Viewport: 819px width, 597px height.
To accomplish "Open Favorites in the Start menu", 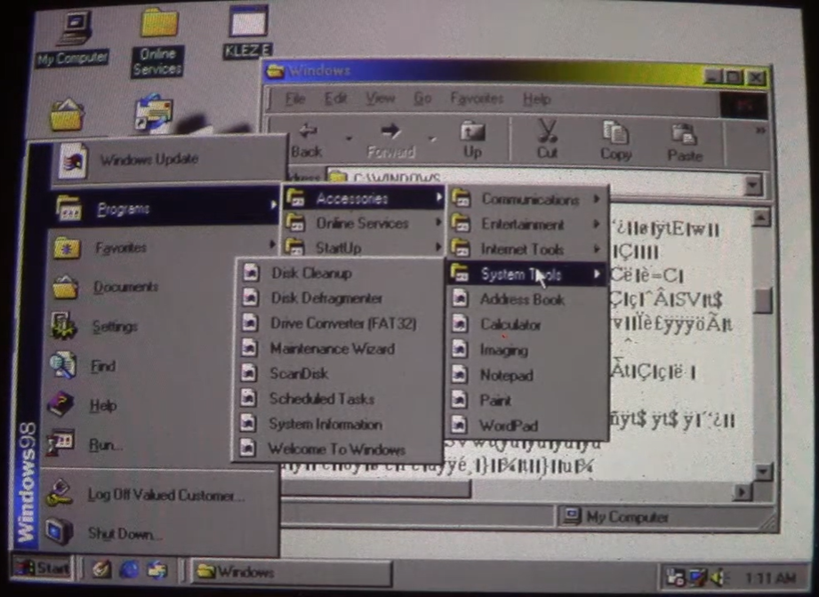I will click(x=164, y=247).
